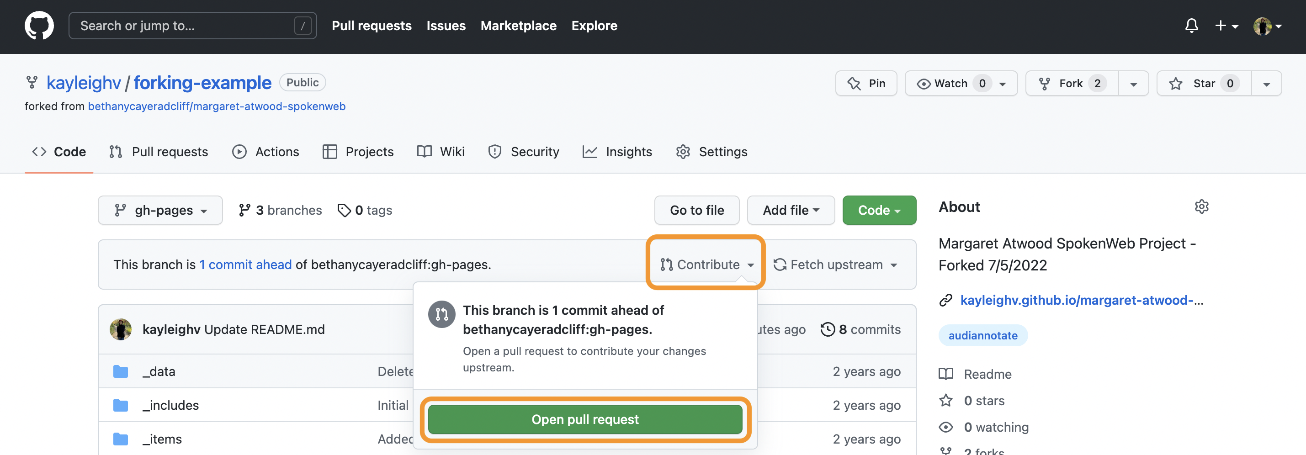This screenshot has width=1306, height=455.
Task: Toggle the Contribute dropdown
Action: click(707, 265)
